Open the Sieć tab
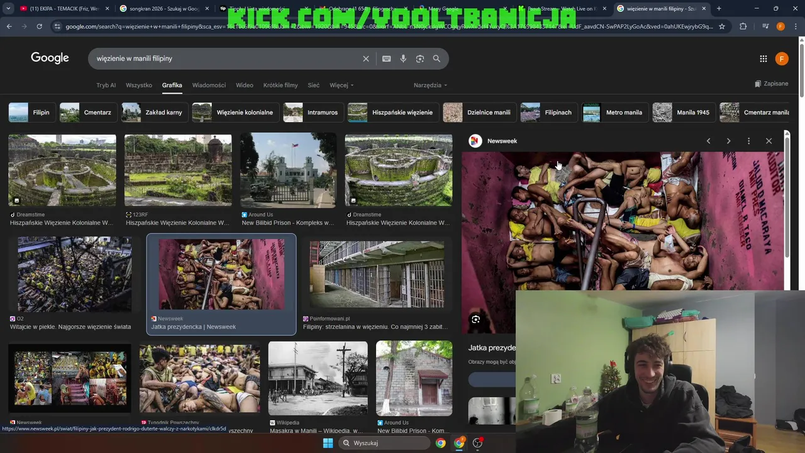 (x=314, y=85)
